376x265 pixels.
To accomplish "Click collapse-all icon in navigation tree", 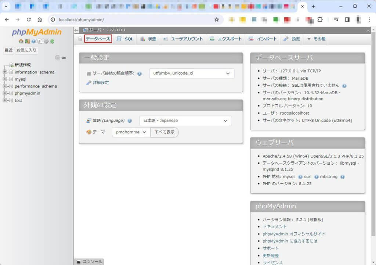I will click(x=58, y=58).
